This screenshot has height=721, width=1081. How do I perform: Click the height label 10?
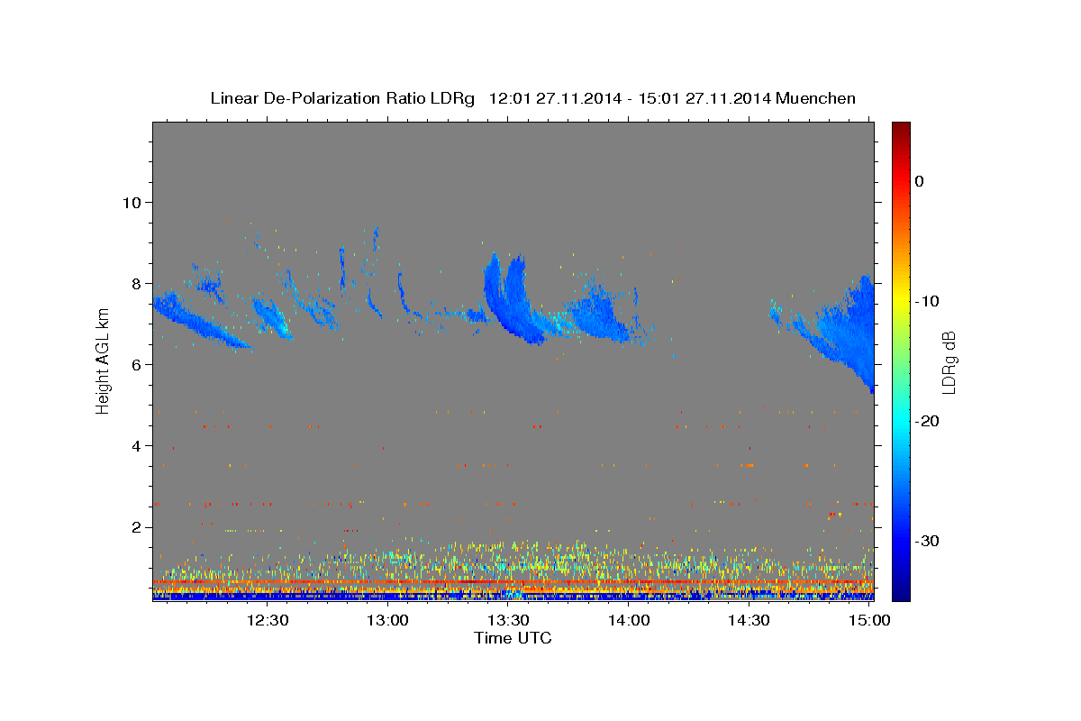132,202
